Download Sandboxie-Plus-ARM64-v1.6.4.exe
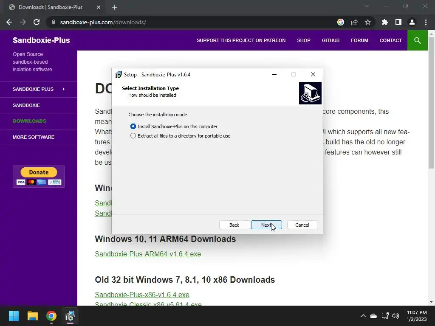This screenshot has height=326, width=435. (x=148, y=254)
